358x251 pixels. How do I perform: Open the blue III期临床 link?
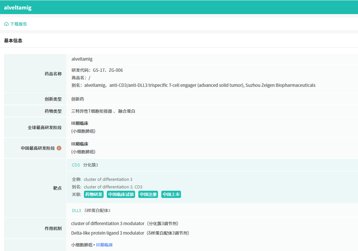pos(104,245)
